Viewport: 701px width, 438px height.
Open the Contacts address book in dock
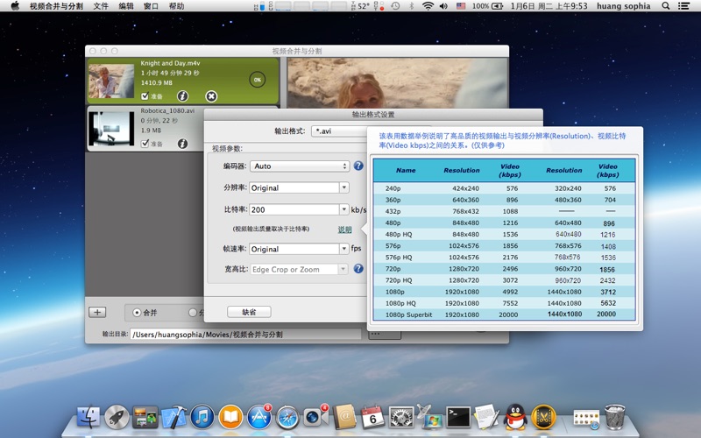344,417
